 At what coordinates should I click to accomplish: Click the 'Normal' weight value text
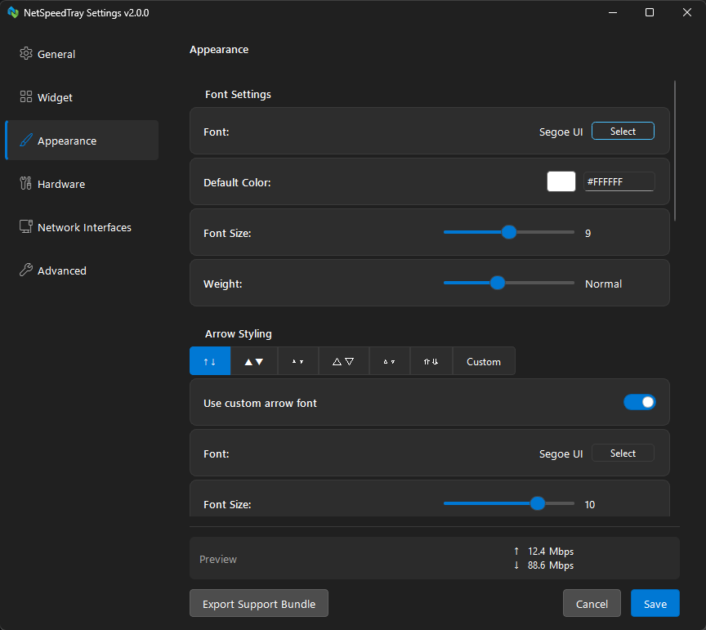pos(603,284)
